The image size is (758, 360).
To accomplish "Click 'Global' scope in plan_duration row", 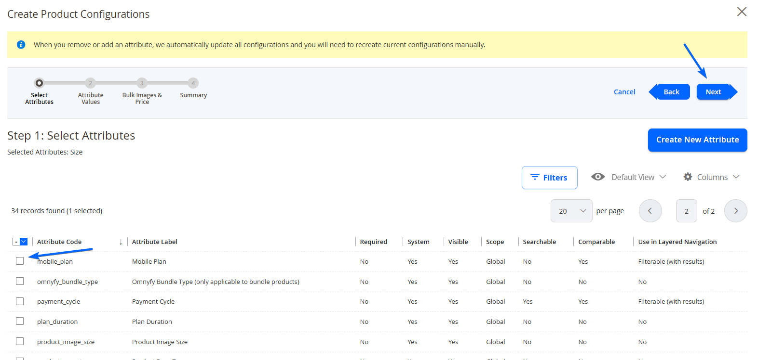I will [x=495, y=322].
